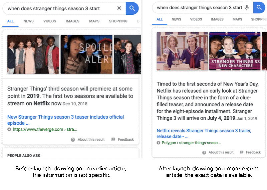The image size is (267, 190).
Task: Switch to VIDEOS tab in right results
Action: [196, 19]
